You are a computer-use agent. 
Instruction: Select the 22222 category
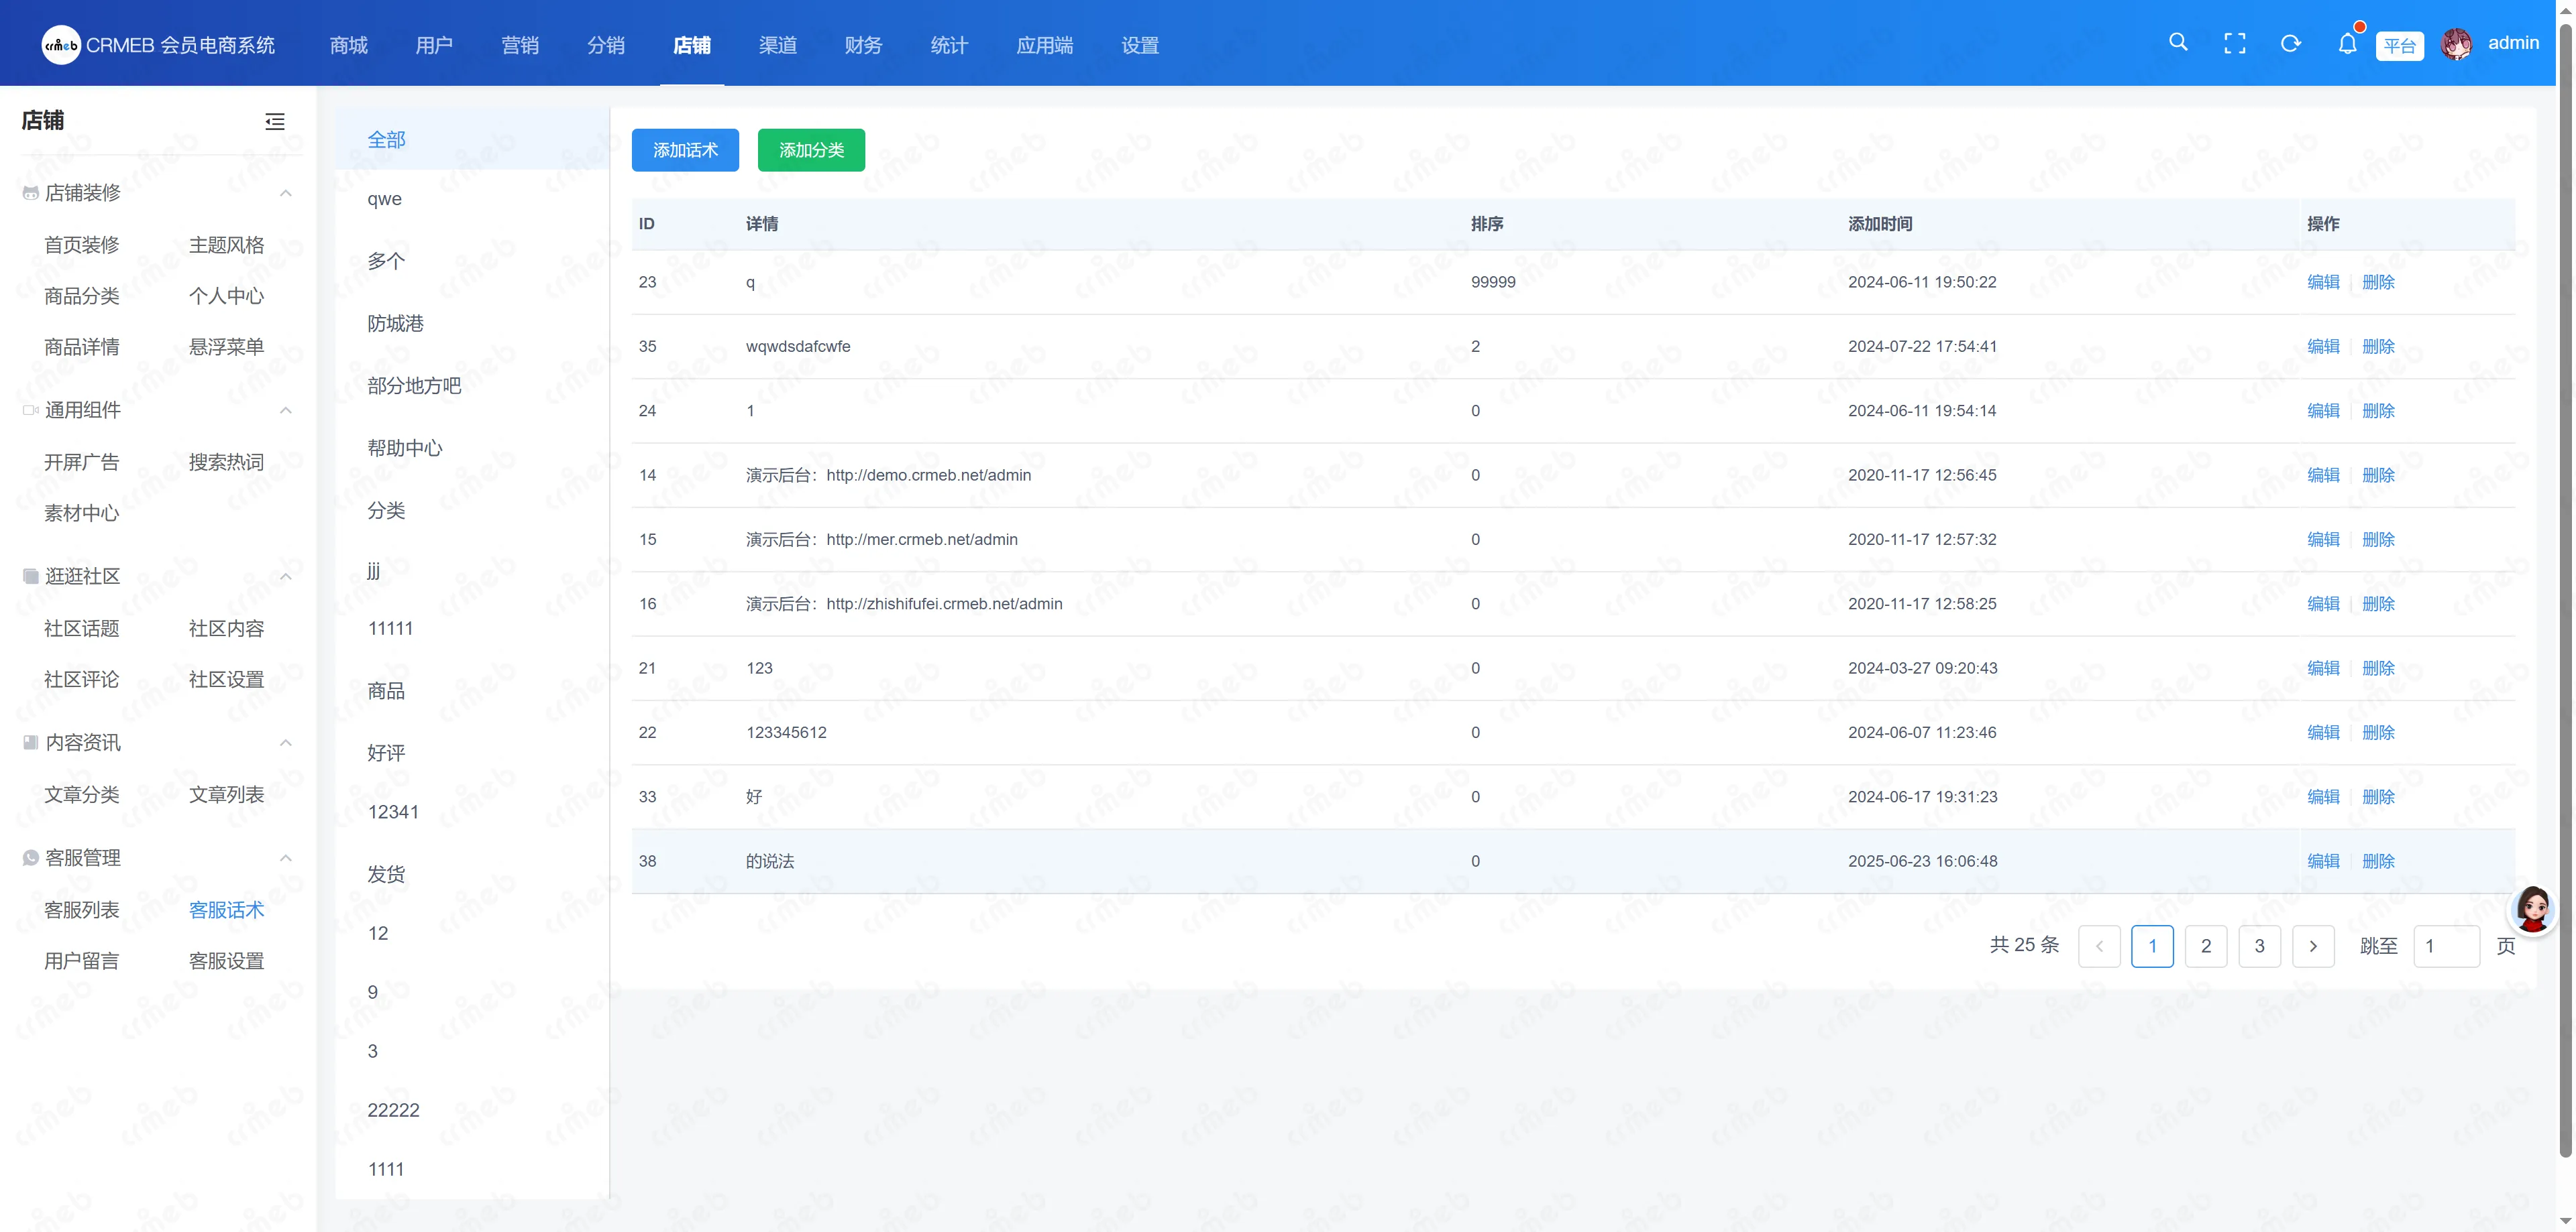[x=472, y=1110]
